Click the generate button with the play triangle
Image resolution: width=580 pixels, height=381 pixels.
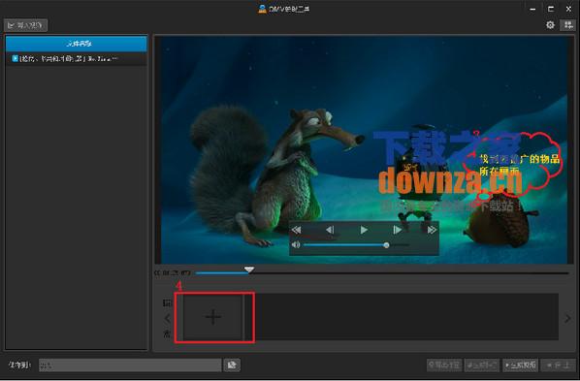tap(521, 365)
